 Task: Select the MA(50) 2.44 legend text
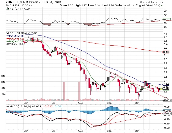[16, 36]
